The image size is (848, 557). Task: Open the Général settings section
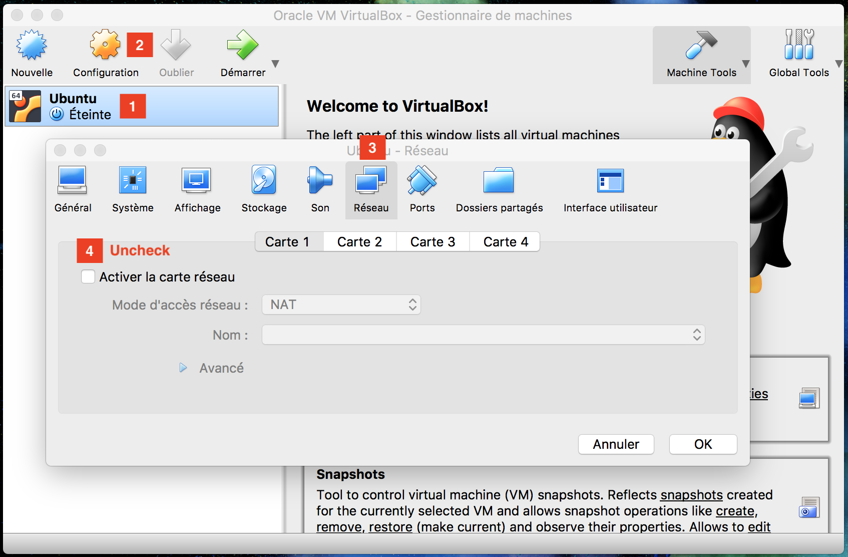pos(73,190)
